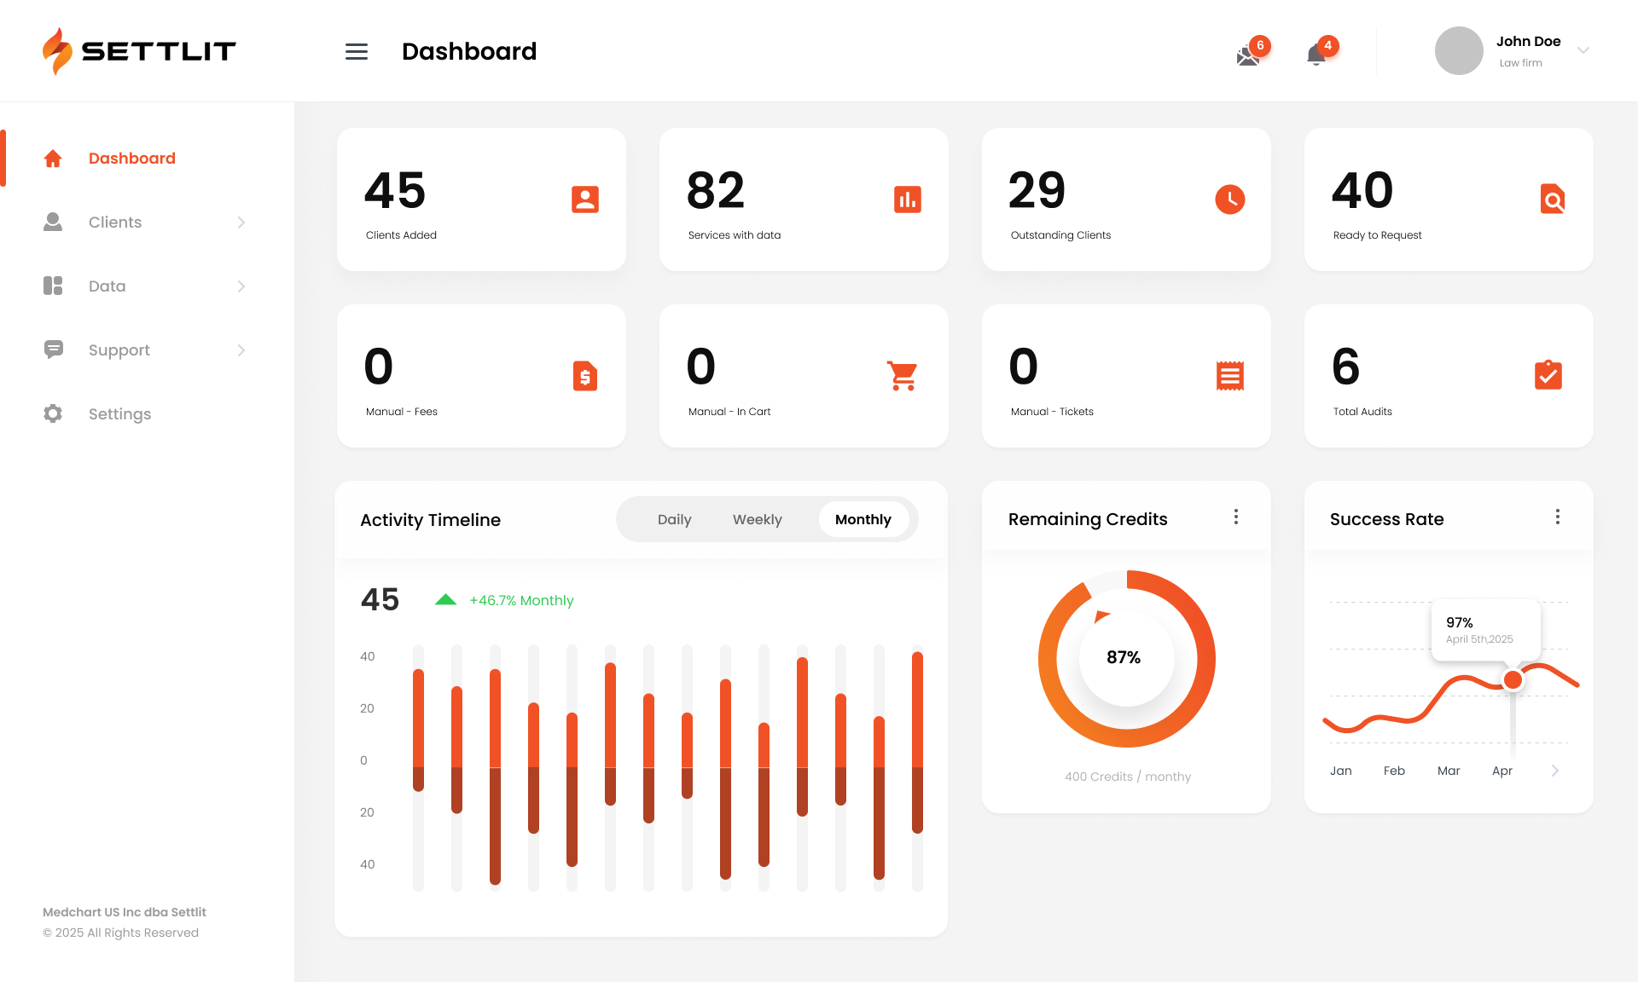The width and height of the screenshot is (1638, 982).
Task: Toggle the hamburger menu beside Dashboard title
Action: [357, 51]
